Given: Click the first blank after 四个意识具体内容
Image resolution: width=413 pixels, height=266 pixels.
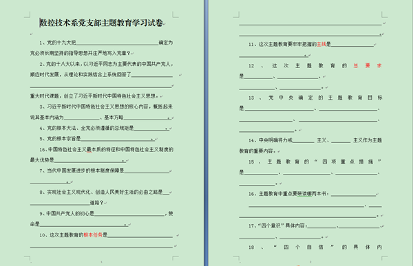Looking at the screenshot, I should pyautogui.click(x=322, y=227).
